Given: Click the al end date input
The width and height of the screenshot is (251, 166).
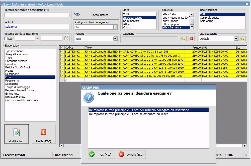Looking at the screenshot, I should [x=51, y=38].
